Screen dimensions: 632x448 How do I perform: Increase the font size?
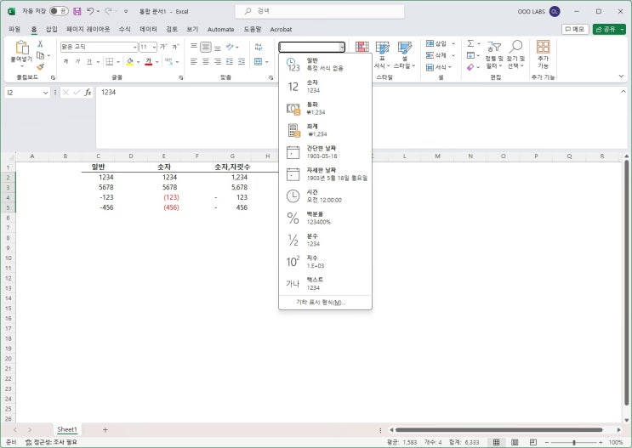point(163,47)
